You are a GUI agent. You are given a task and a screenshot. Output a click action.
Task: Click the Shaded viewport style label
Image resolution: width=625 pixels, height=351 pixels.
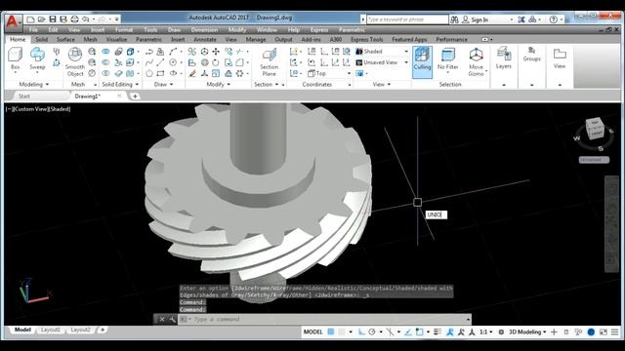tap(60, 108)
